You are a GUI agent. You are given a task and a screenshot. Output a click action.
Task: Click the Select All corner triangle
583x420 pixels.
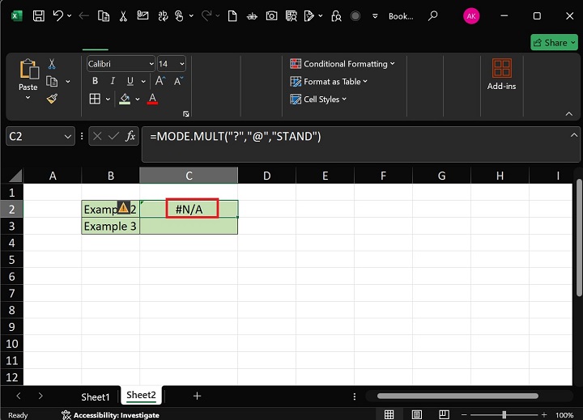click(15, 176)
